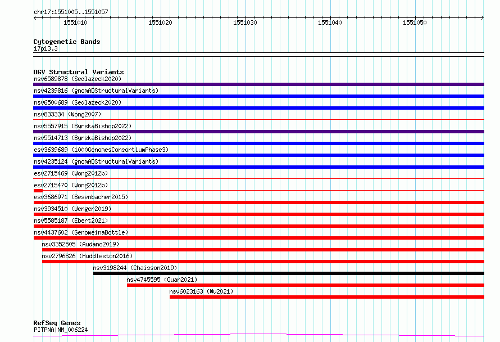Open nsv4437602 (GenomeinaBottle) label
This screenshot has height=342, width=500.
coord(81,232)
